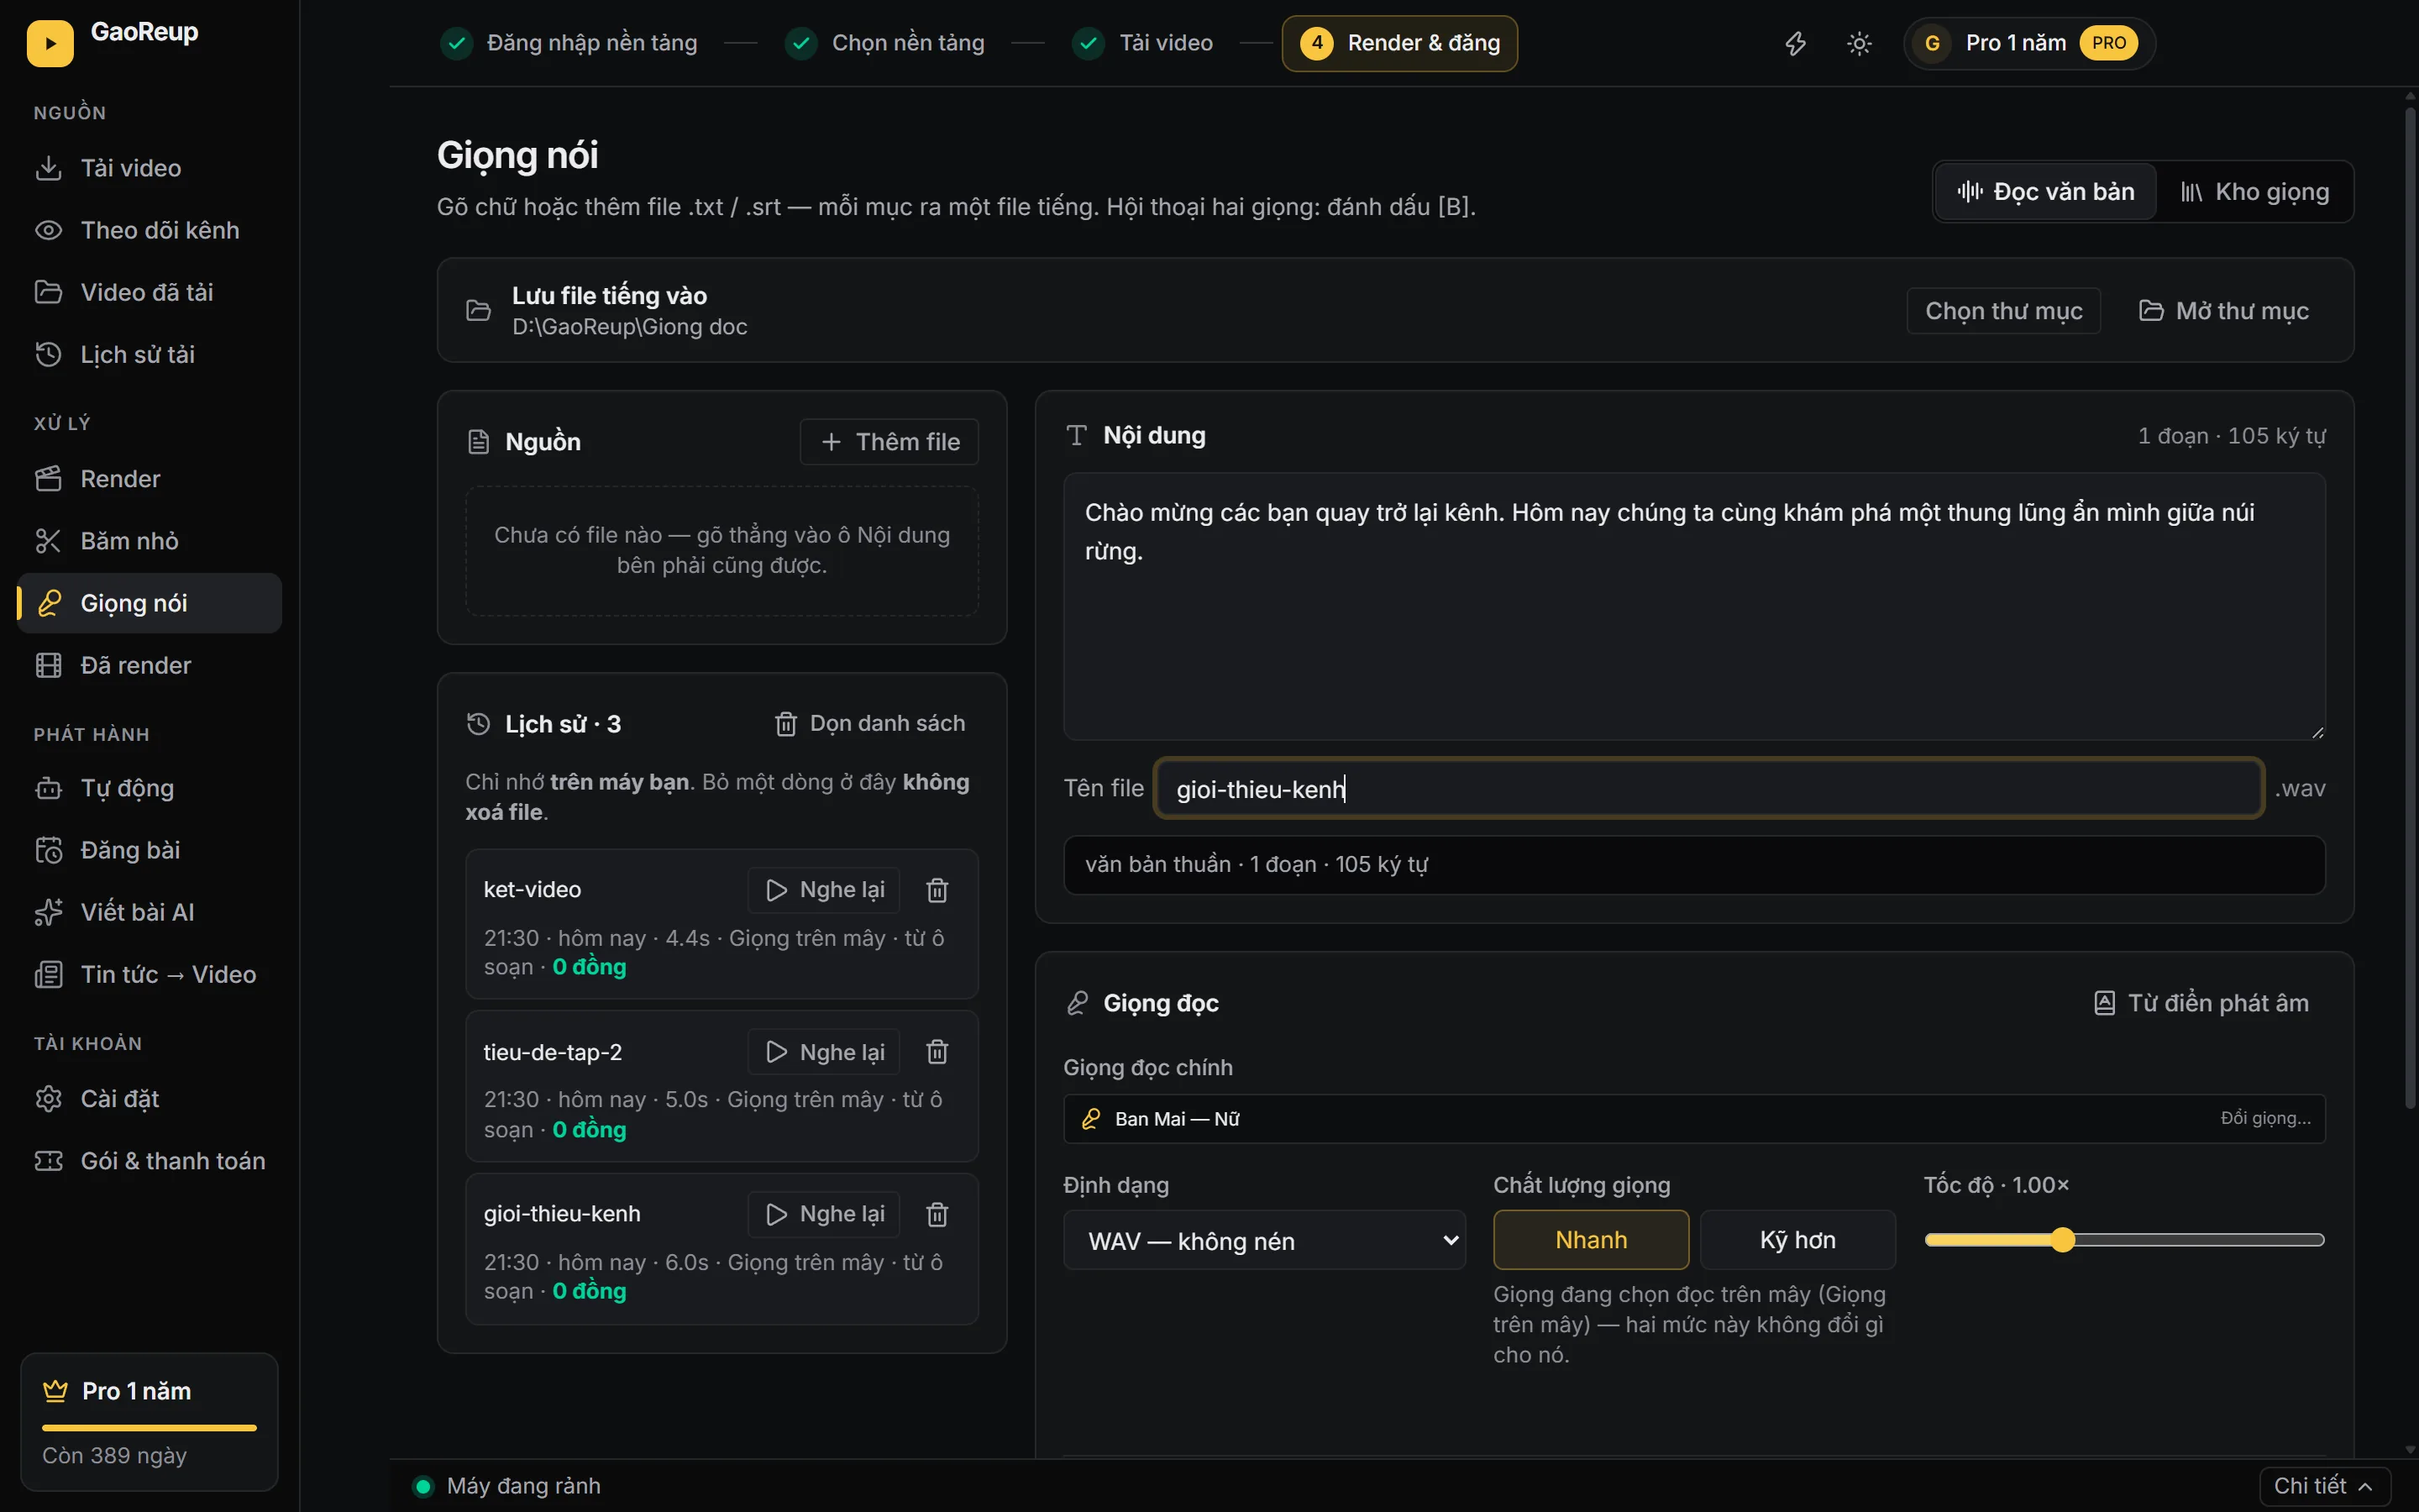Viewport: 2419px width, 1512px height.
Task: Click Dọn danh sách to clear history
Action: (869, 723)
